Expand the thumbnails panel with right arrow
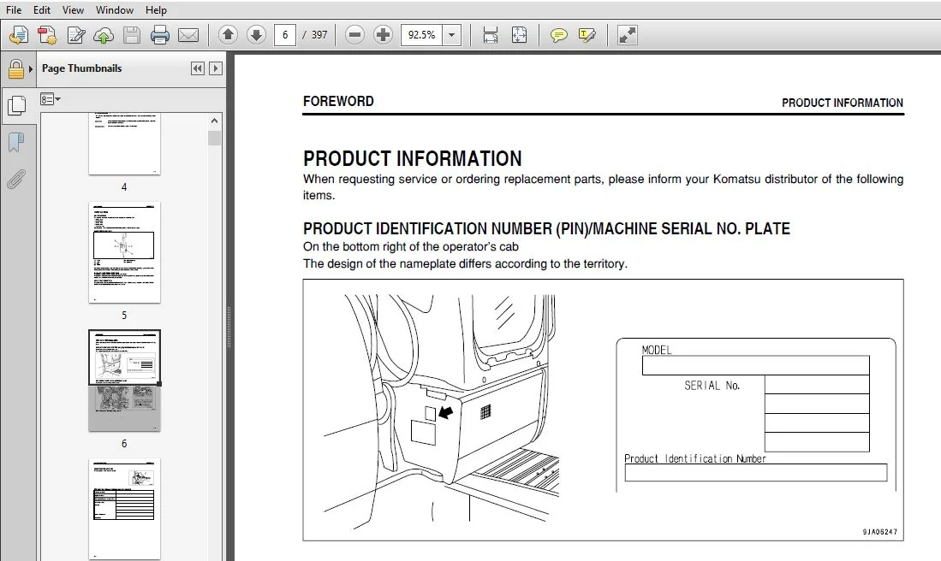The height and width of the screenshot is (561, 941). tap(216, 68)
